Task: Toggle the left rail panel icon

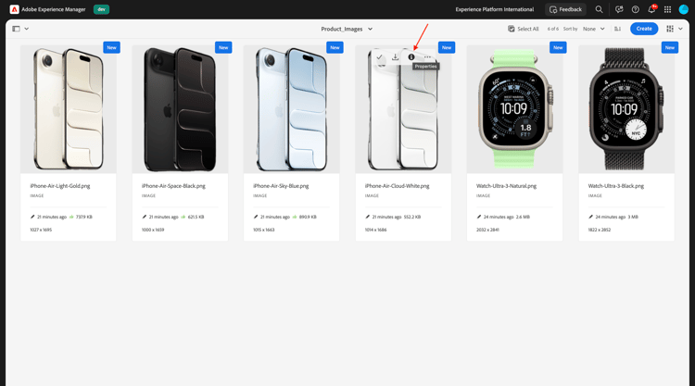Action: click(x=17, y=29)
